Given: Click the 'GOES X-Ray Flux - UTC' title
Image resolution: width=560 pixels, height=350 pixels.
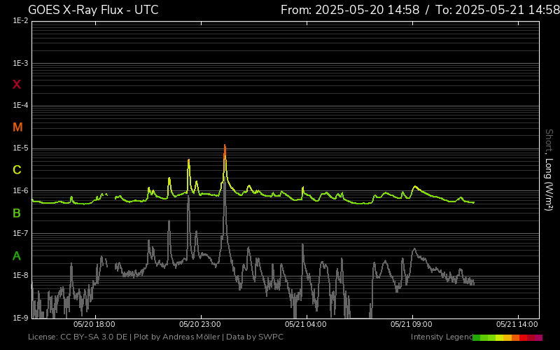Looking at the screenshot, I should (x=93, y=10).
